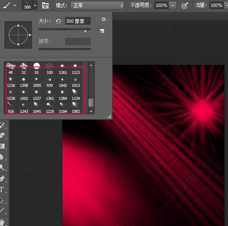Create new preset from this brush
228x226 pixels.
point(102,31)
